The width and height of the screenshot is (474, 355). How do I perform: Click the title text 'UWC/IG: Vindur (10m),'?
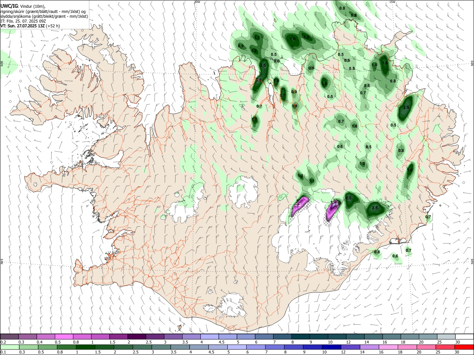[23, 6]
